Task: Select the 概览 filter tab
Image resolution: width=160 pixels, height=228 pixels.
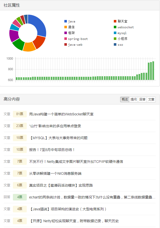Action: [124, 99]
